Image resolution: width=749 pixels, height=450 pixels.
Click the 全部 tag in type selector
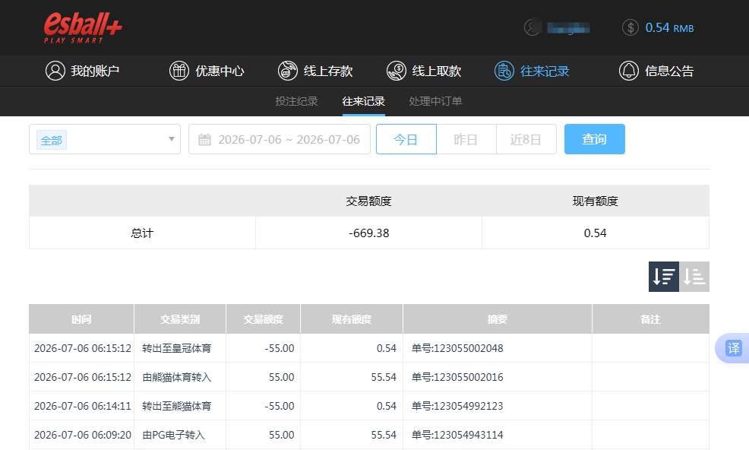coord(52,140)
